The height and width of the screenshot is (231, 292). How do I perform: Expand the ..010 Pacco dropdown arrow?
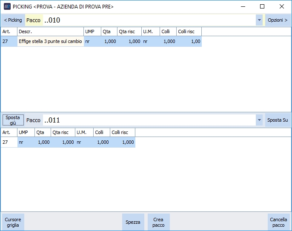(x=259, y=20)
